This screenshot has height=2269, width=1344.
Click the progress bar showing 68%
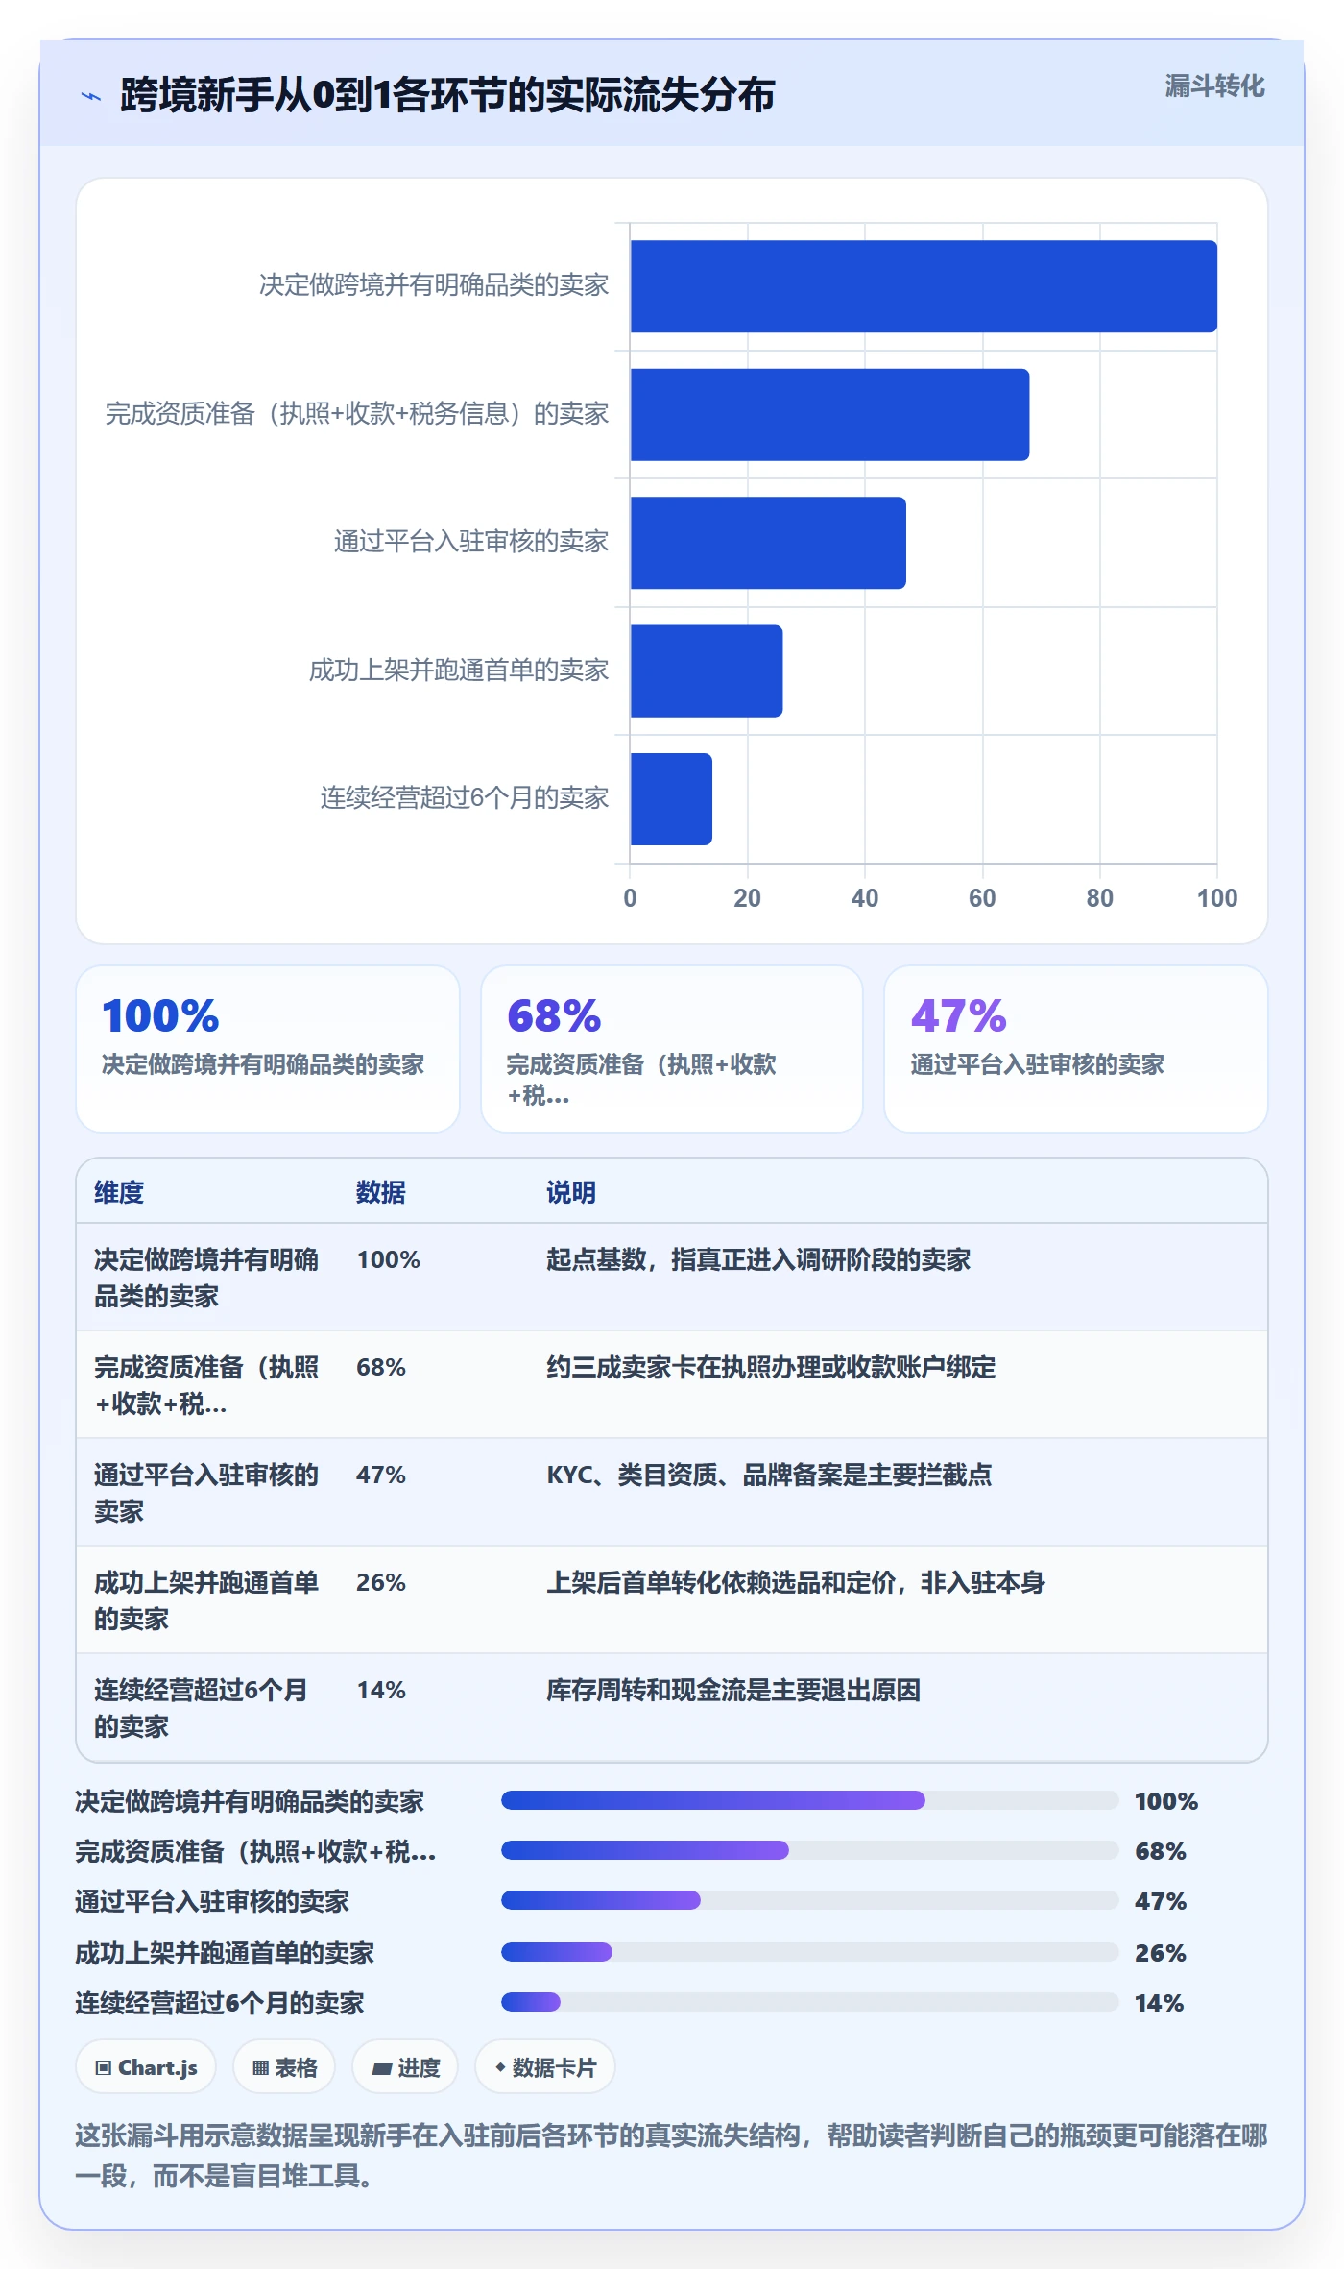(x=810, y=1850)
